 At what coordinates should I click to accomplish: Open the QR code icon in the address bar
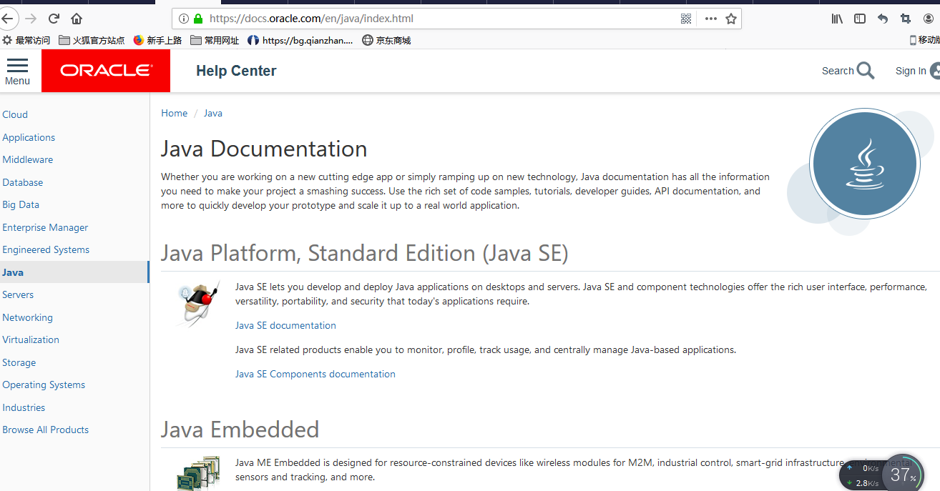[x=686, y=19]
